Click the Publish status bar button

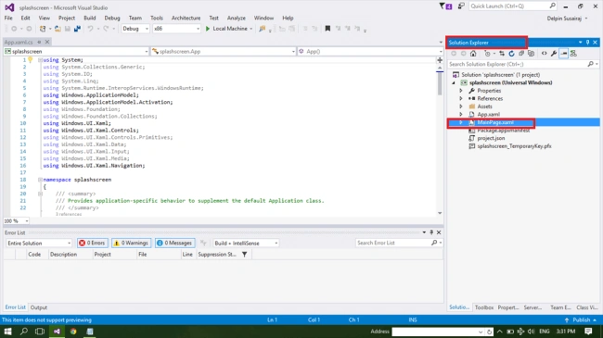pyautogui.click(x=581, y=320)
